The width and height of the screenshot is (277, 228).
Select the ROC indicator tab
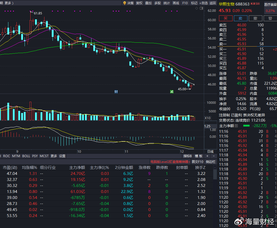tap(7, 156)
